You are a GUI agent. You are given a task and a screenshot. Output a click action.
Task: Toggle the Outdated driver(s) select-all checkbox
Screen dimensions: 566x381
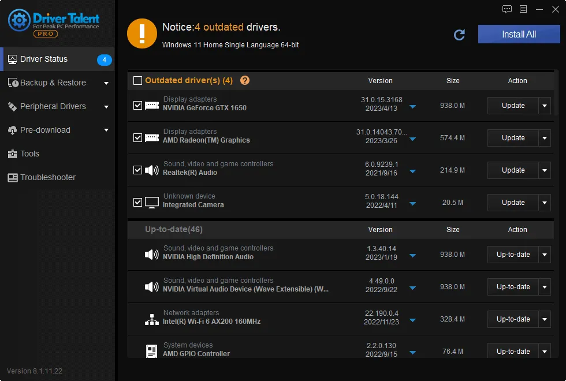tap(137, 81)
